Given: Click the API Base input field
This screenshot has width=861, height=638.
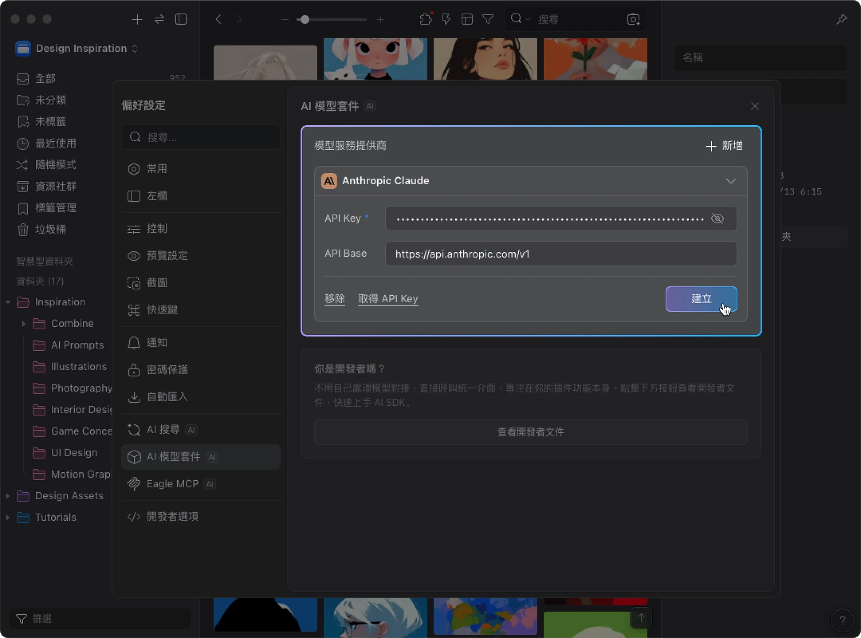Looking at the screenshot, I should pos(560,254).
